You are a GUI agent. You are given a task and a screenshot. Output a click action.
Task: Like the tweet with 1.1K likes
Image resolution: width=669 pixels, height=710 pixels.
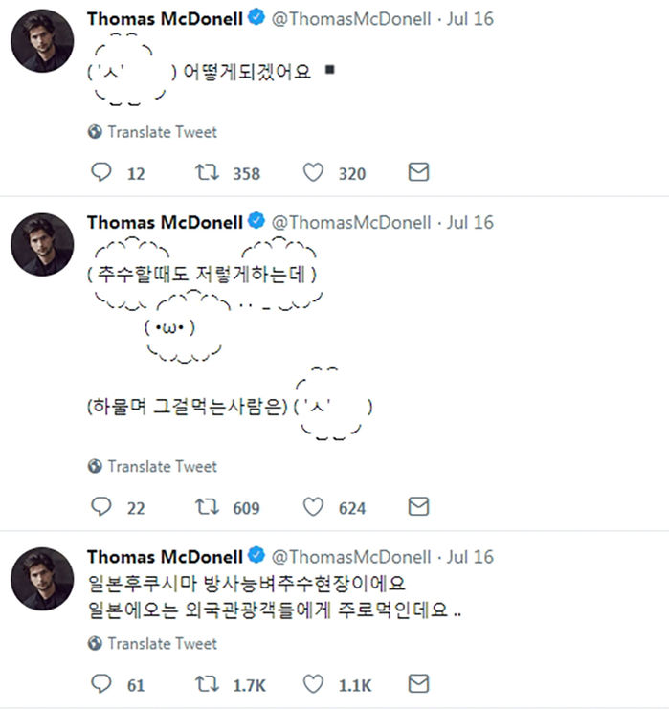click(312, 683)
